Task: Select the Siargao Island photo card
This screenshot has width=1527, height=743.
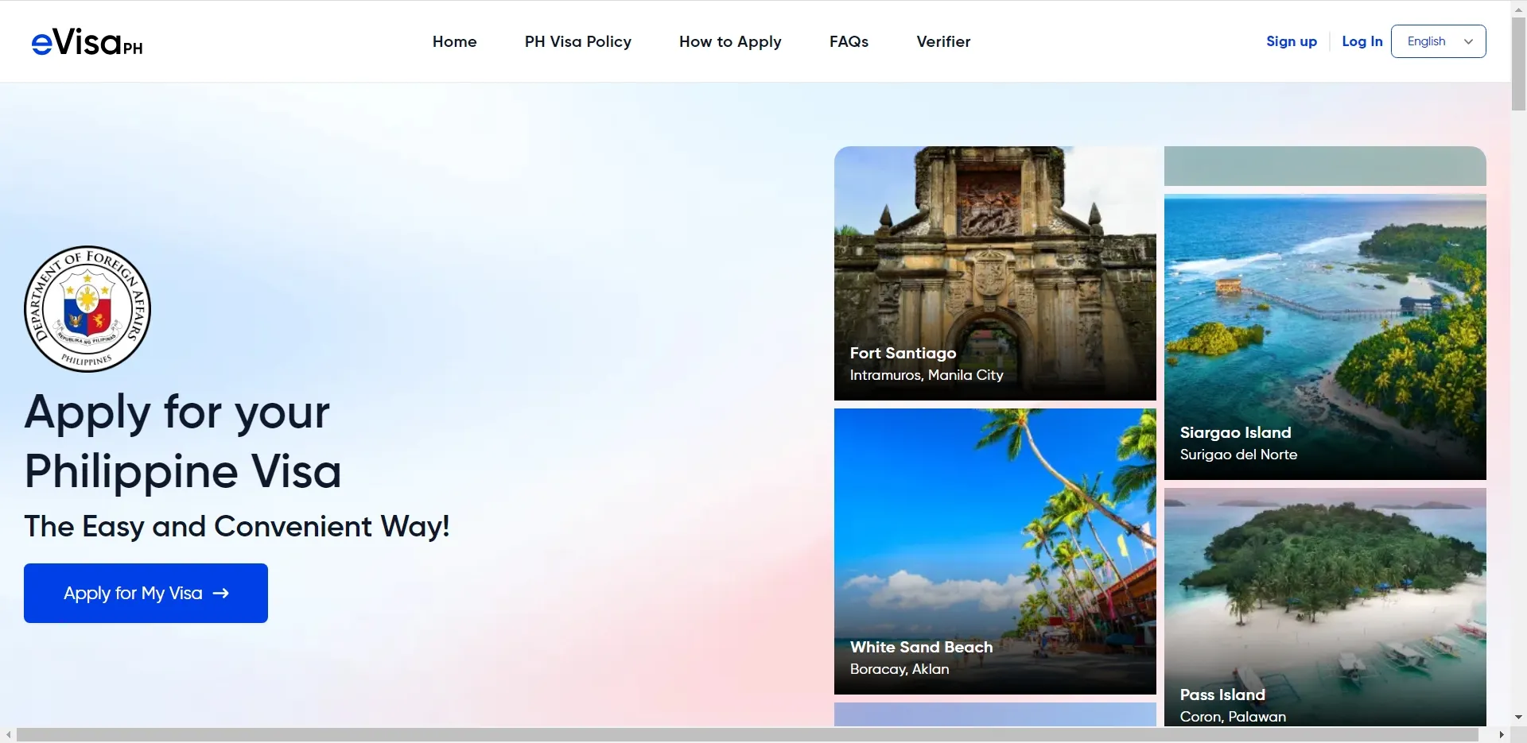Action: click(1324, 336)
